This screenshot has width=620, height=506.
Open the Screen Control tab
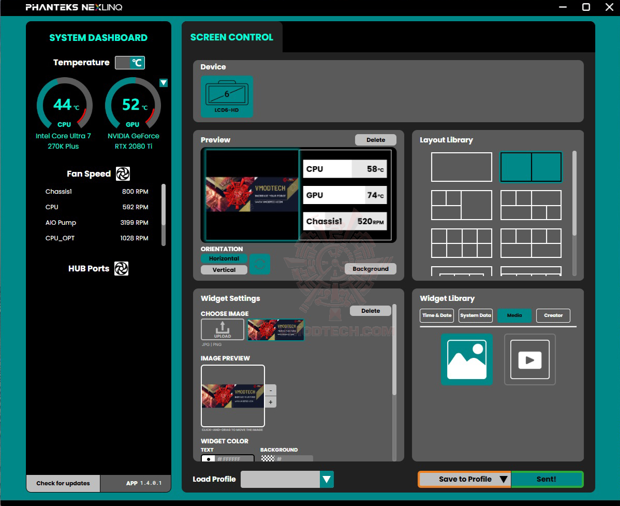click(232, 37)
